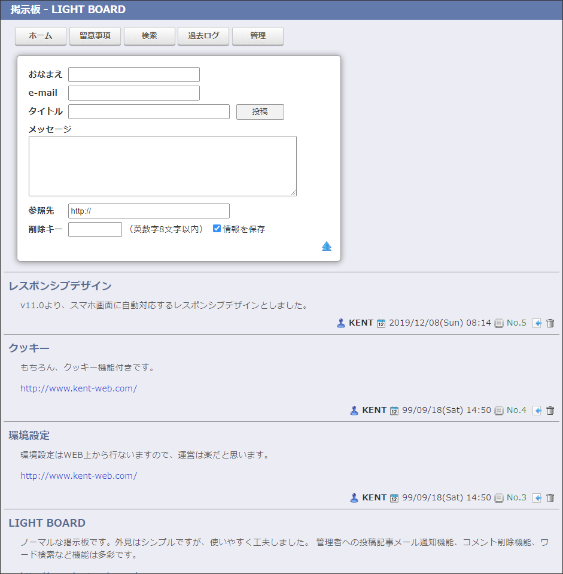
Task: Open the ホーム navigation button
Action: [41, 36]
